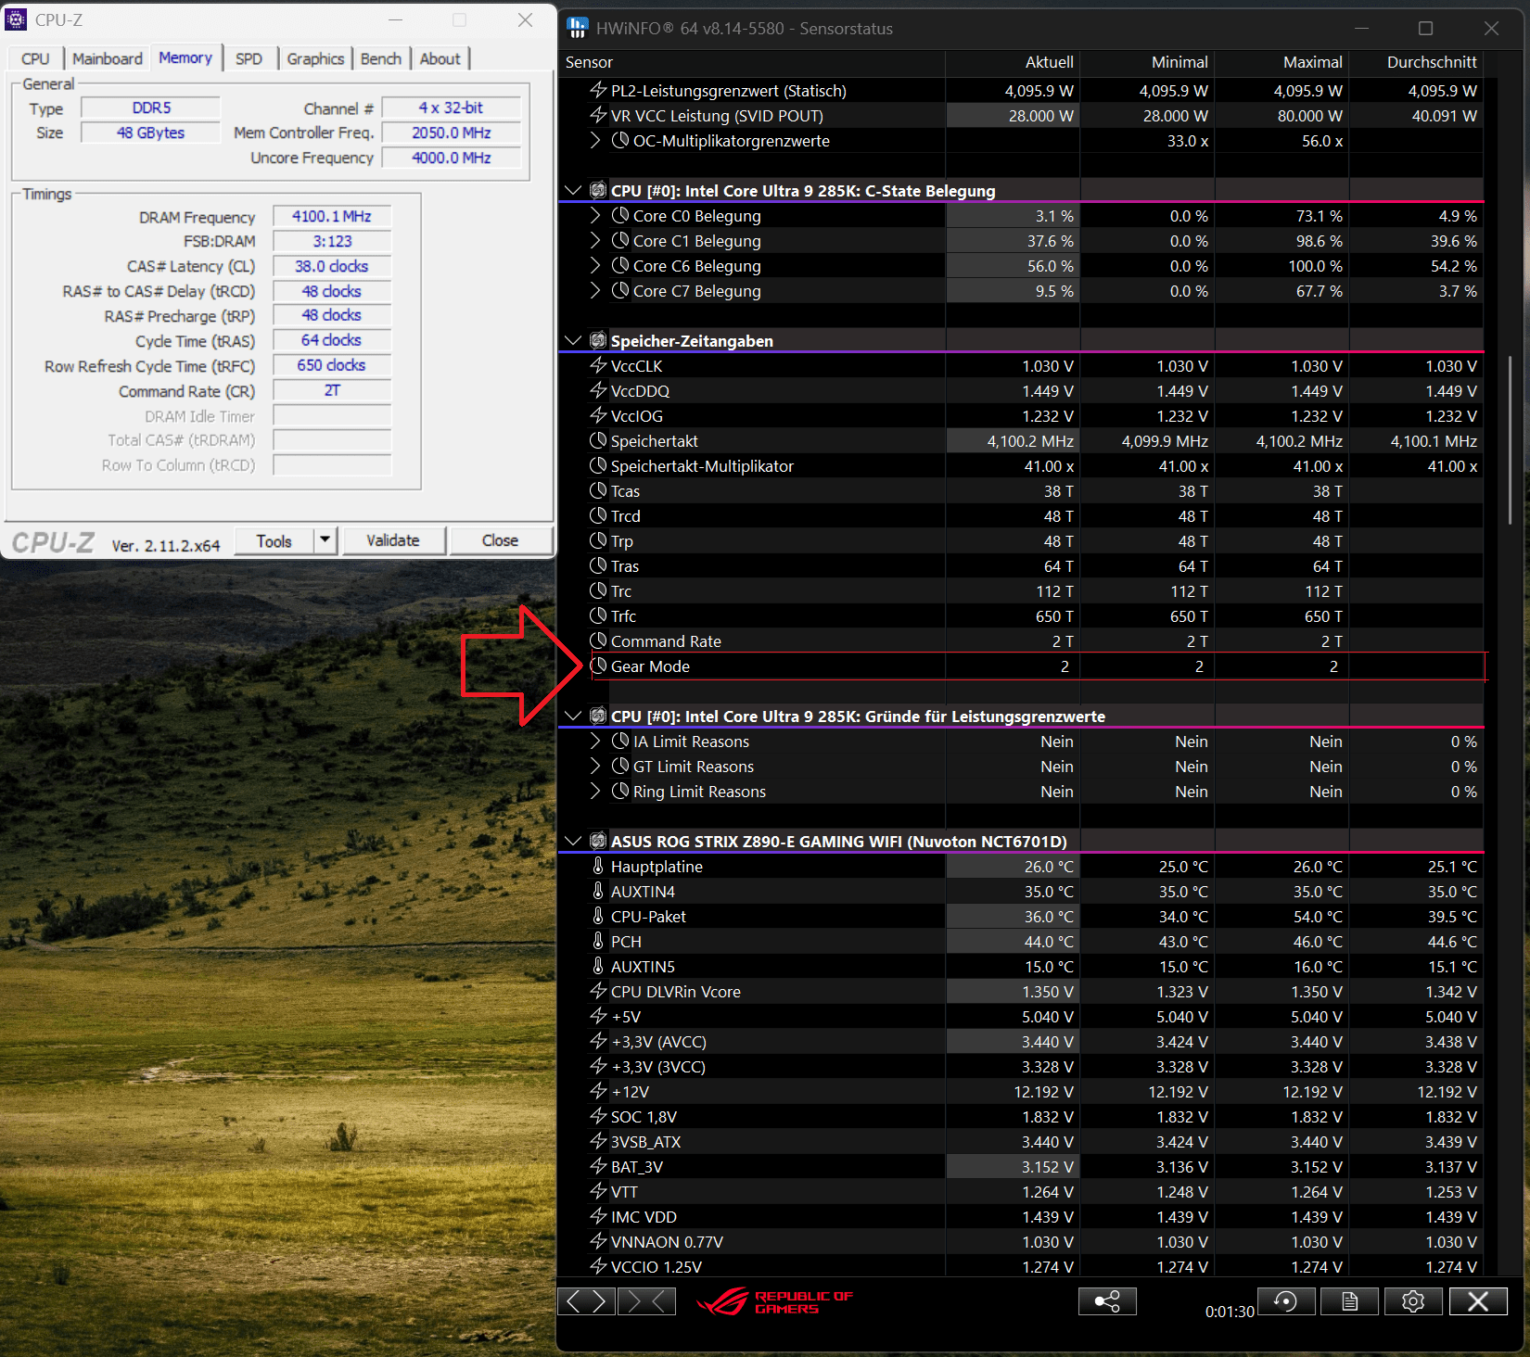Click the Tools button in CPU-Z
Viewport: 1530px width, 1357px height.
274,540
